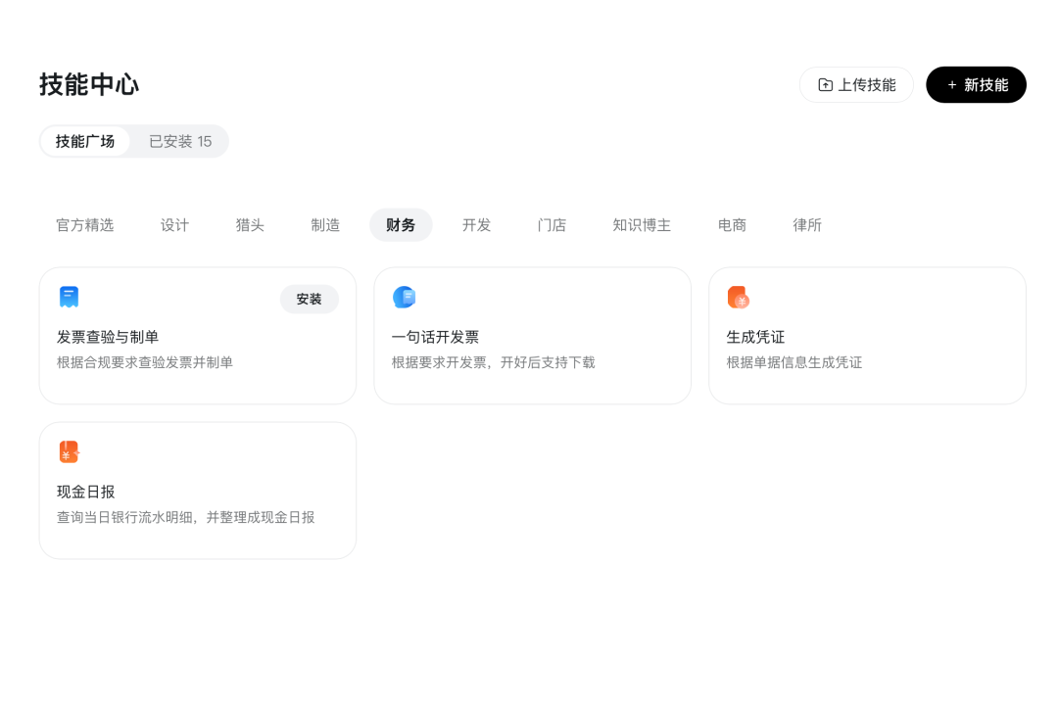The width and height of the screenshot is (1058, 705).
Task: Click the blue invoice icon on 发票查验与制单
Action: 69,298
